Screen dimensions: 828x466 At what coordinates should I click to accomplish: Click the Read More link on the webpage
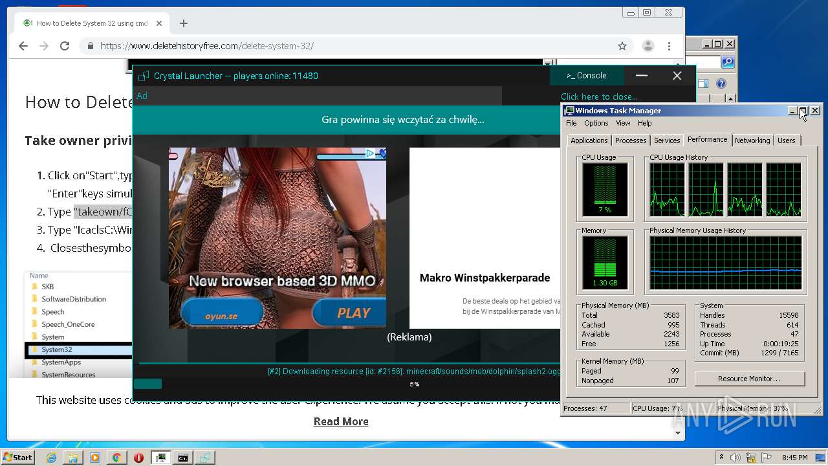point(341,421)
